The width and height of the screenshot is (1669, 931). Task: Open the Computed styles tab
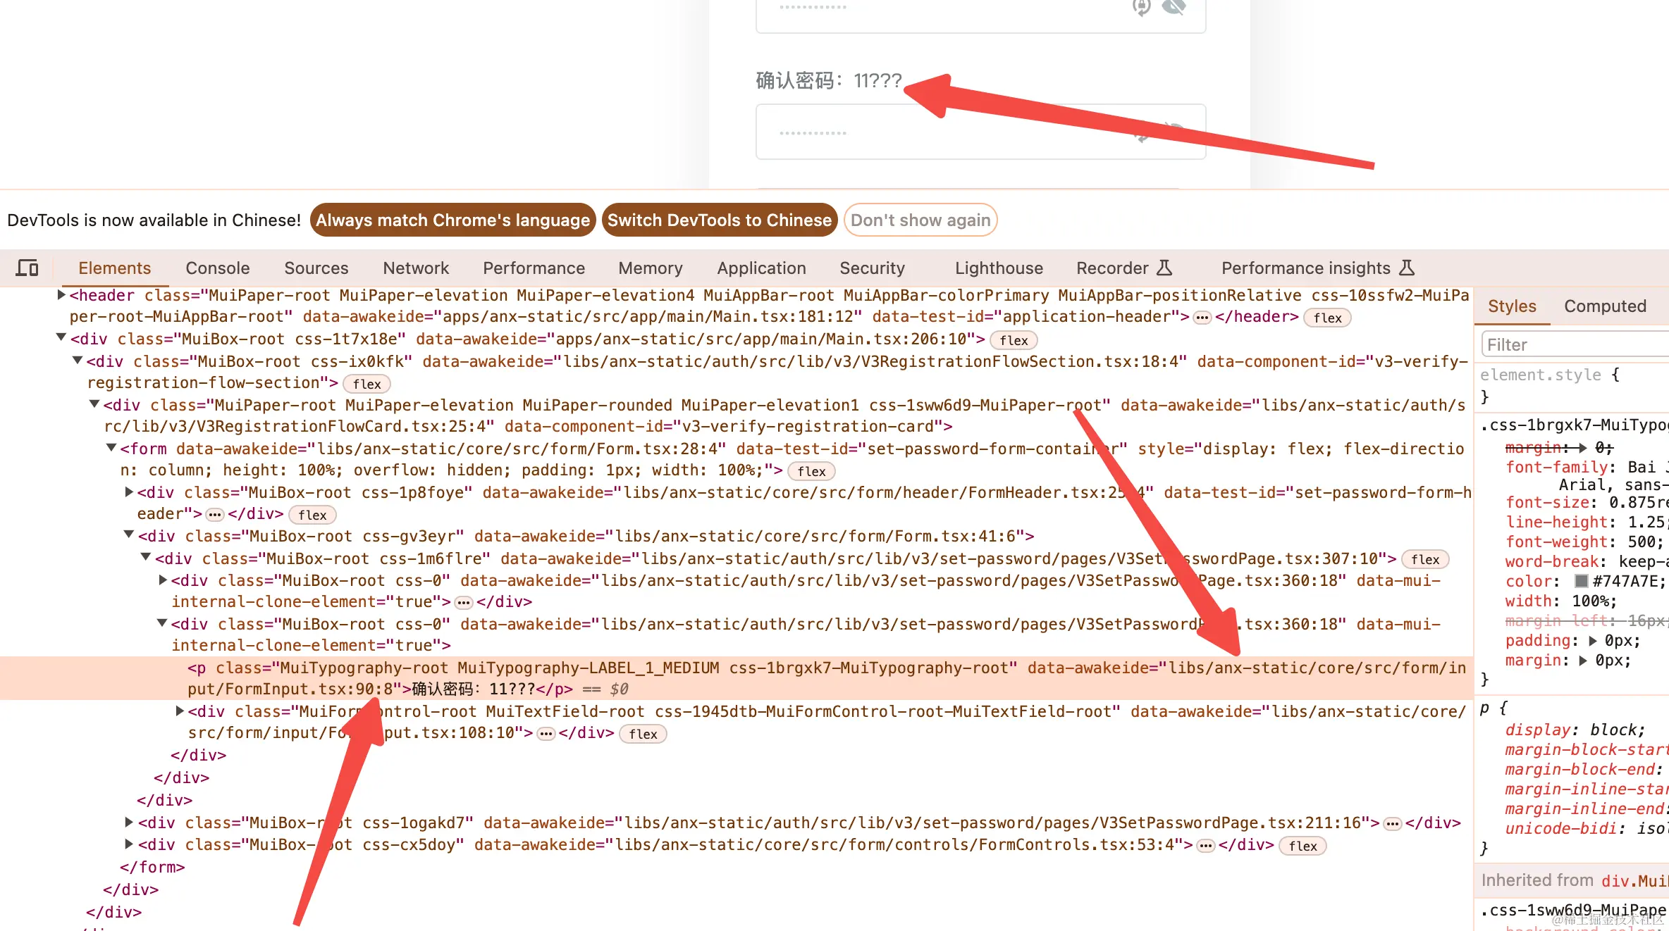1605,306
